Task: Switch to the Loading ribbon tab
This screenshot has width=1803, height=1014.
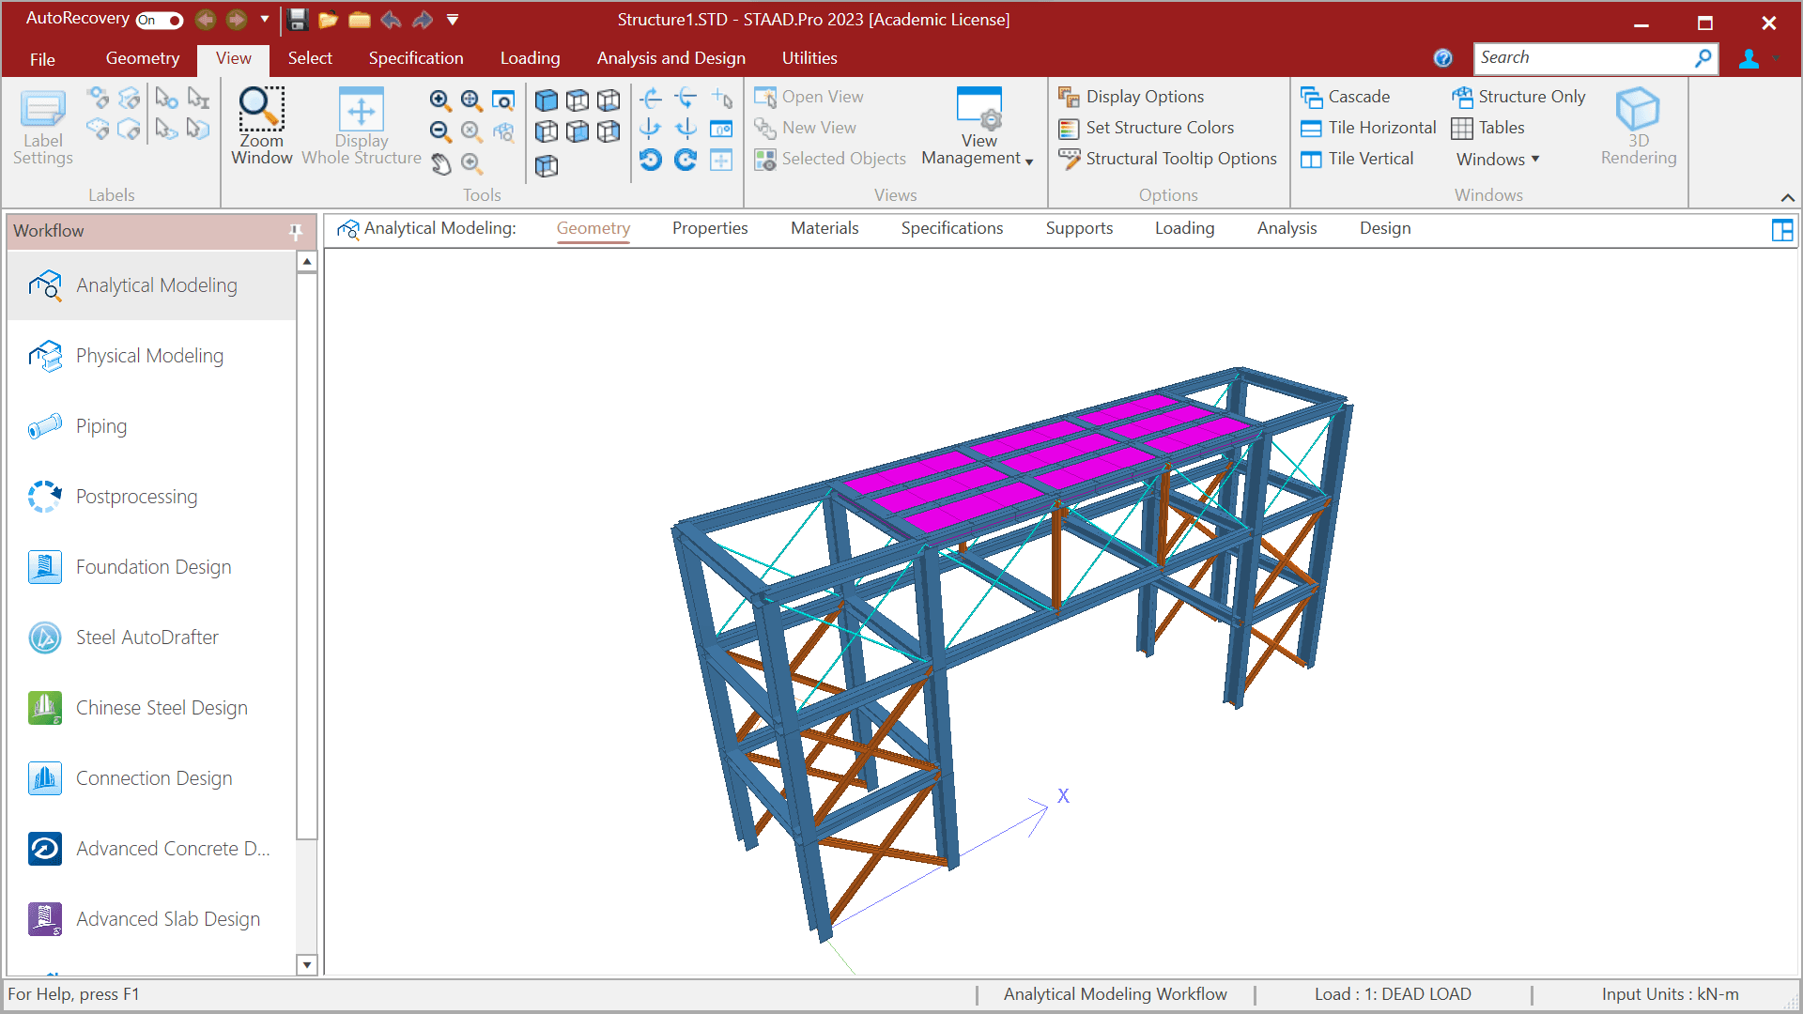Action: pyautogui.click(x=530, y=58)
